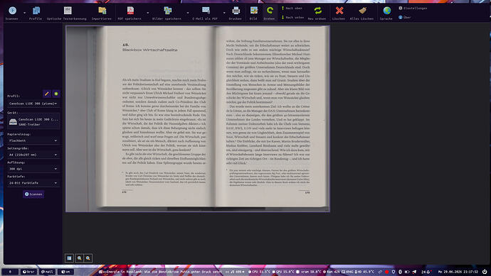Open the Papiereinzug Flachbett dropdown
The image size is (491, 276).
tap(33, 140)
